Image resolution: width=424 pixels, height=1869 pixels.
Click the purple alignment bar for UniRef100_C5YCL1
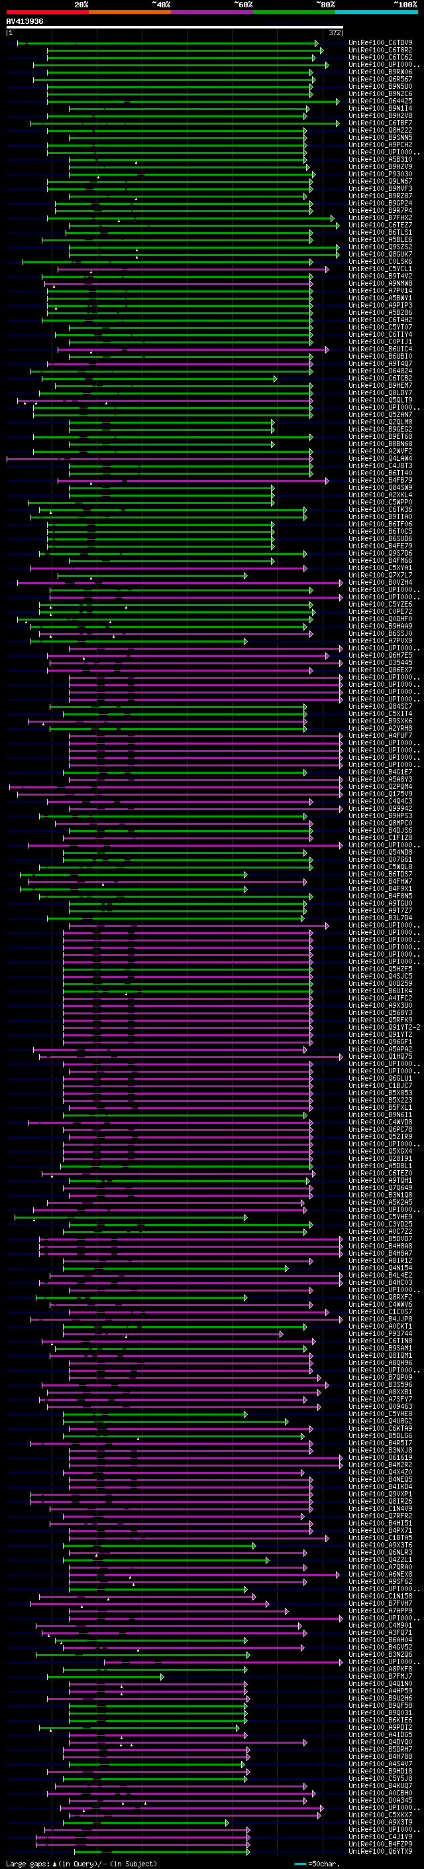point(193,269)
